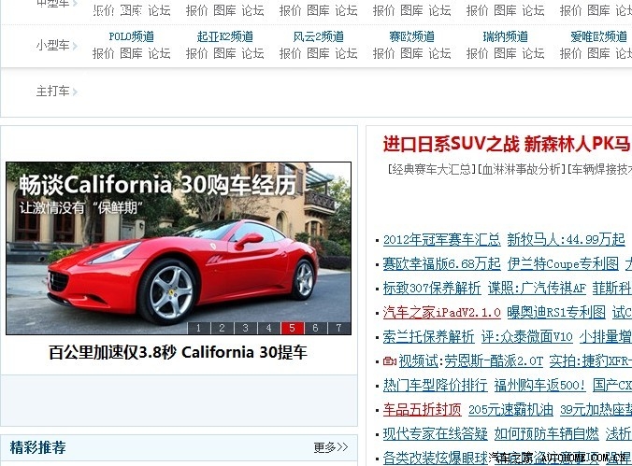Image resolution: width=632 pixels, height=466 pixels.
Task: Switch carousel to slide 3
Action: coord(245,328)
